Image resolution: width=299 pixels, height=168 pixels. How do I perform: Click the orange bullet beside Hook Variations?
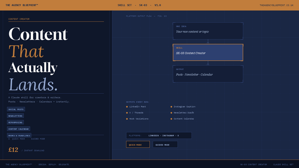pos(127,119)
